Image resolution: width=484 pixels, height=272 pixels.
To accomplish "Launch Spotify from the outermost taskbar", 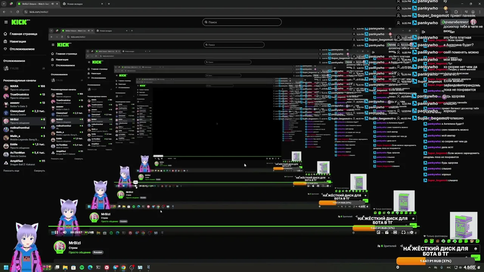I will coord(82,267).
